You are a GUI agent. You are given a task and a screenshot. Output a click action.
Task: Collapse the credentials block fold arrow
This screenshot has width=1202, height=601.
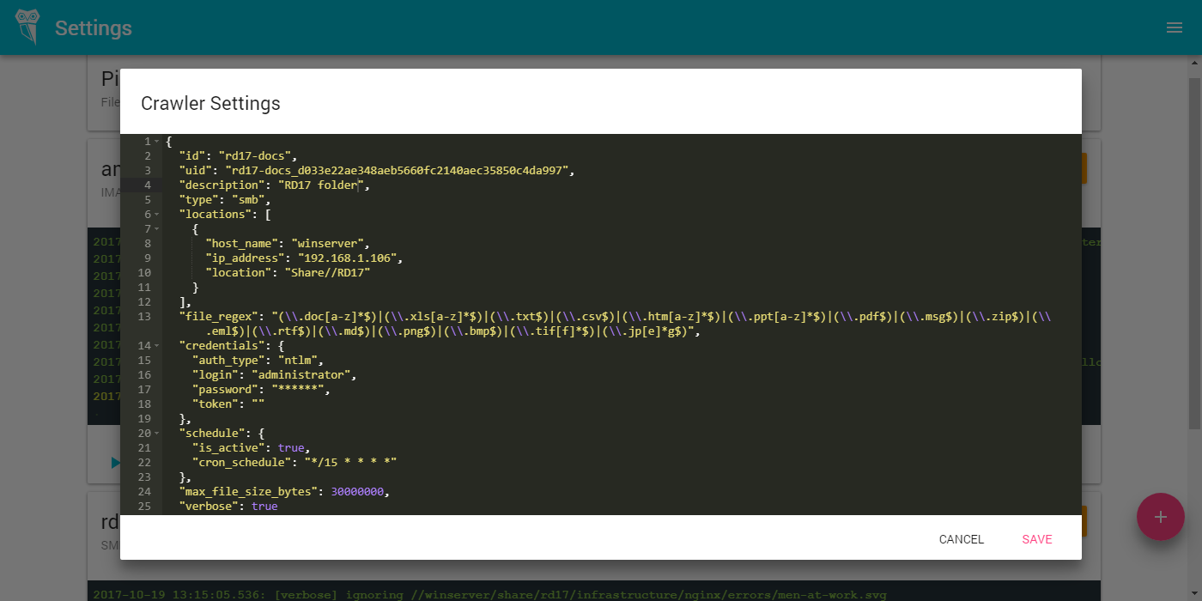157,346
